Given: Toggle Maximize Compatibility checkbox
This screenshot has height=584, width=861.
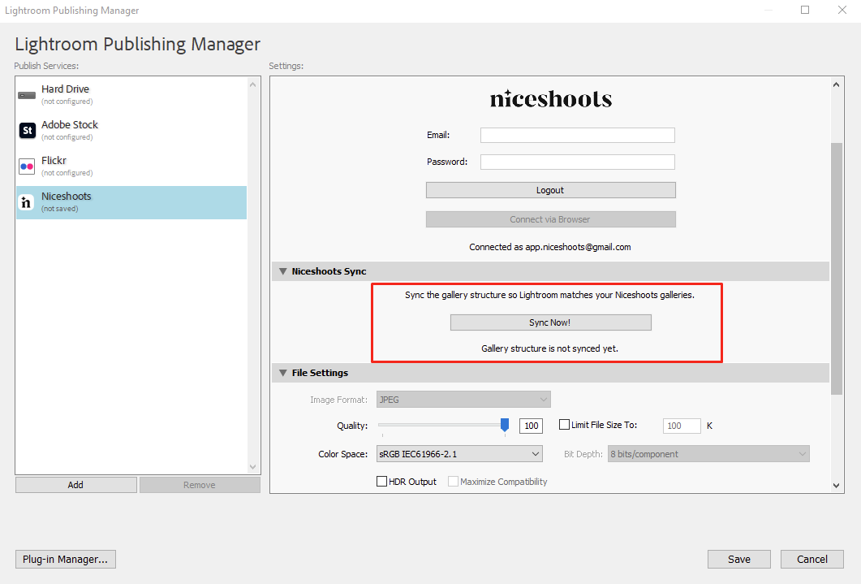Looking at the screenshot, I should coord(453,482).
